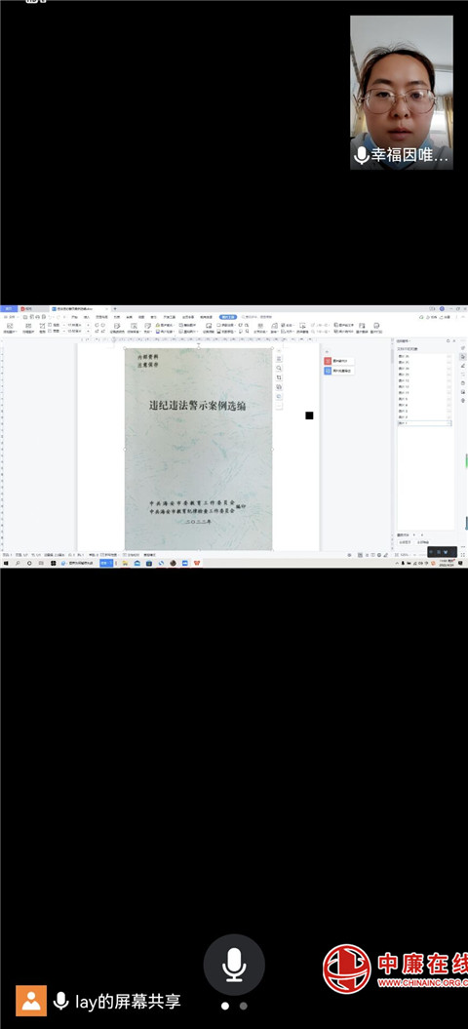Expand the picture height value dropdown
The height and width of the screenshot is (1029, 468).
click(83, 324)
